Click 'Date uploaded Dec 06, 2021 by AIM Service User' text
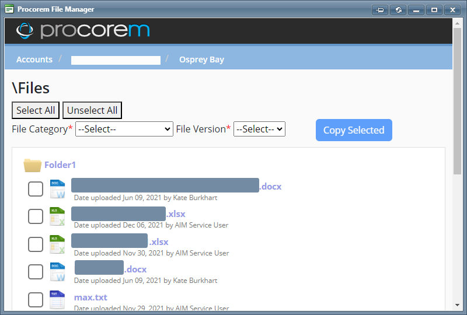This screenshot has height=315, width=467. 151,225
